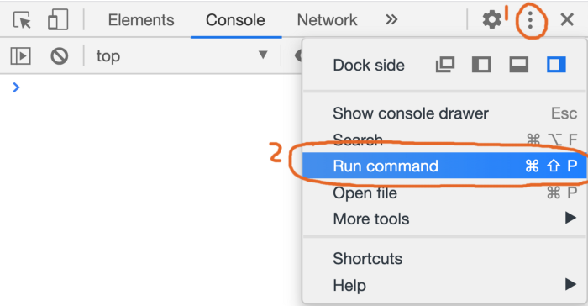Image resolution: width=588 pixels, height=306 pixels.
Task: Dock DevTools to the left
Action: [x=481, y=65]
